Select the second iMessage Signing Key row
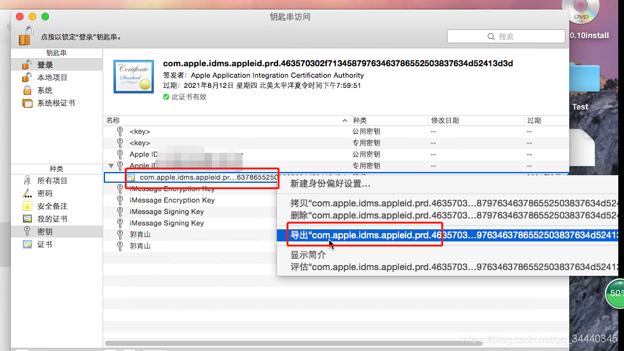 (x=190, y=223)
